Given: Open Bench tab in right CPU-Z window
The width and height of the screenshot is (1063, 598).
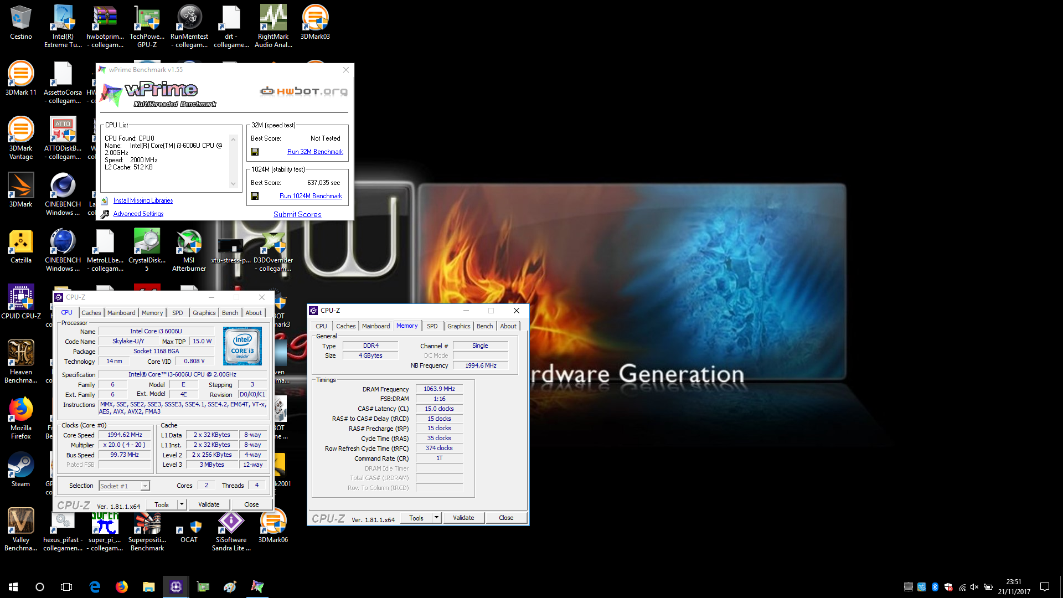Looking at the screenshot, I should point(485,326).
